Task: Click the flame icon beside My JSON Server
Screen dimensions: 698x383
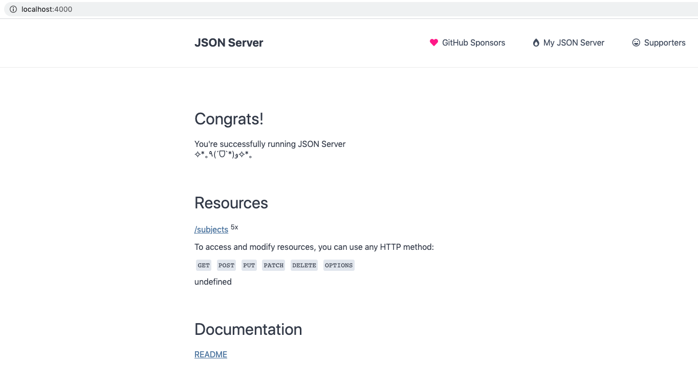Action: [x=536, y=43]
